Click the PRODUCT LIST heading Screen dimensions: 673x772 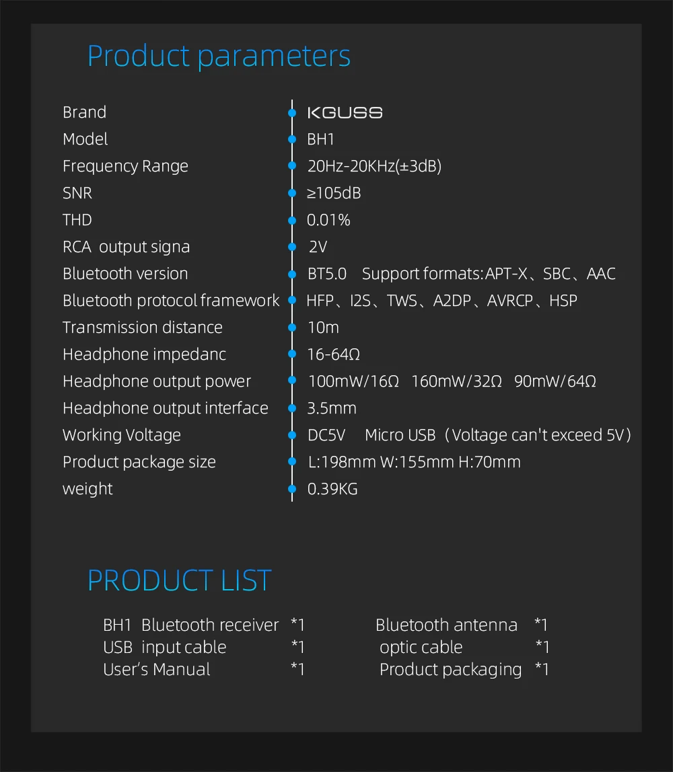click(x=180, y=580)
